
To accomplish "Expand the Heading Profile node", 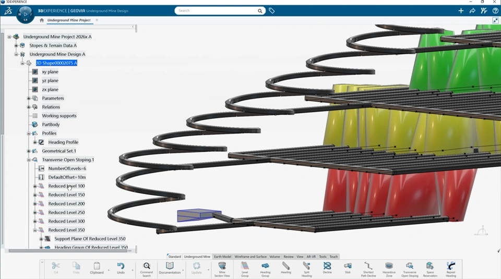I will (35, 142).
